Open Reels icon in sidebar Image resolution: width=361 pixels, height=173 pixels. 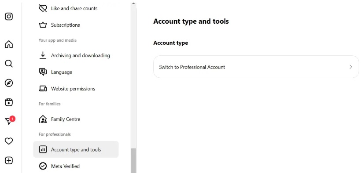(9, 102)
